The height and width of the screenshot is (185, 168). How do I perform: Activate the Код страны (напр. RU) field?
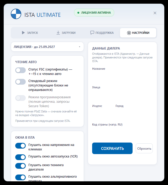coord(122,132)
